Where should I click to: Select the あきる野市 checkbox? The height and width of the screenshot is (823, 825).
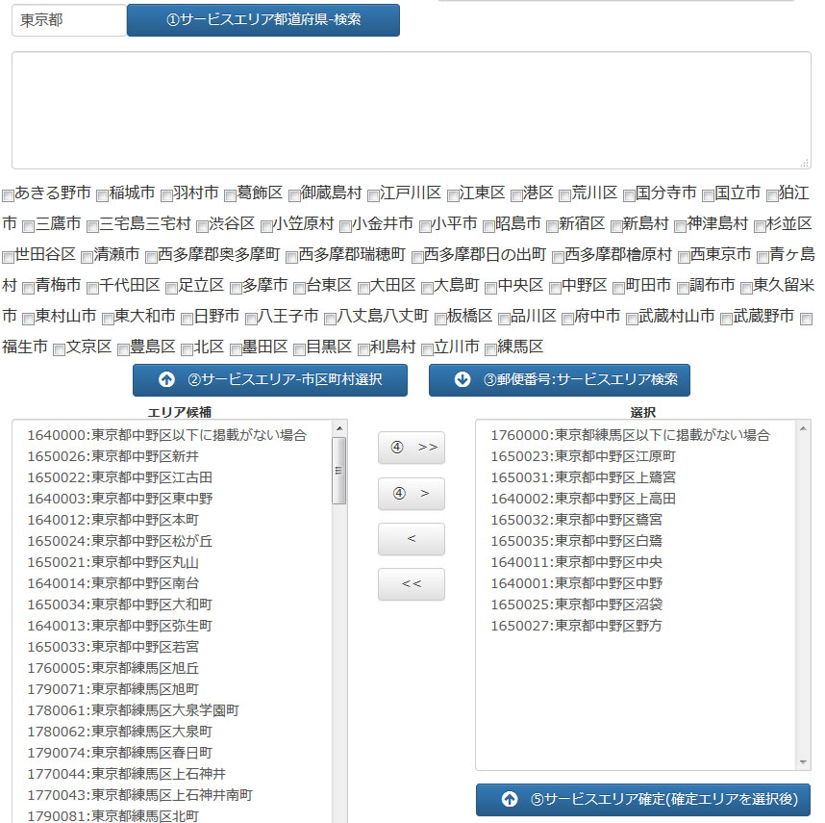click(x=8, y=194)
